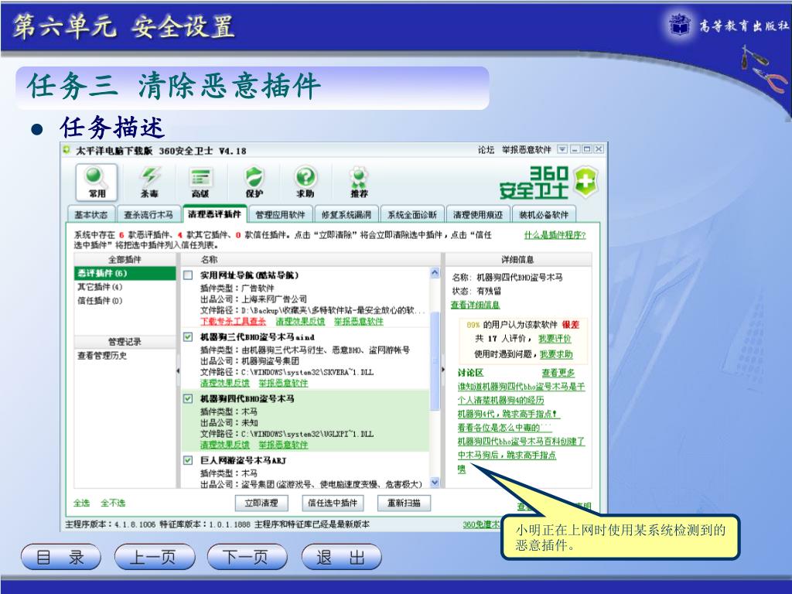This screenshot has width=792, height=594.
Task: Click the 高等教育出版社 publisher logo icon
Action: (679, 24)
